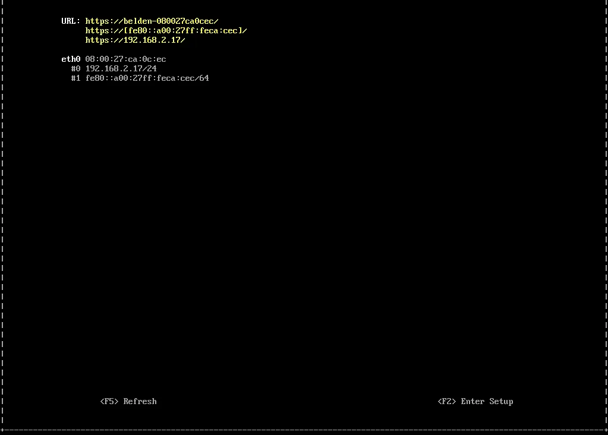608x435 pixels.
Task: Click the URL: label
Action: 71,21
